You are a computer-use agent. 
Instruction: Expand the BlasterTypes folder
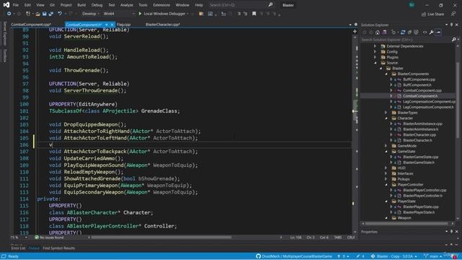pos(386,113)
